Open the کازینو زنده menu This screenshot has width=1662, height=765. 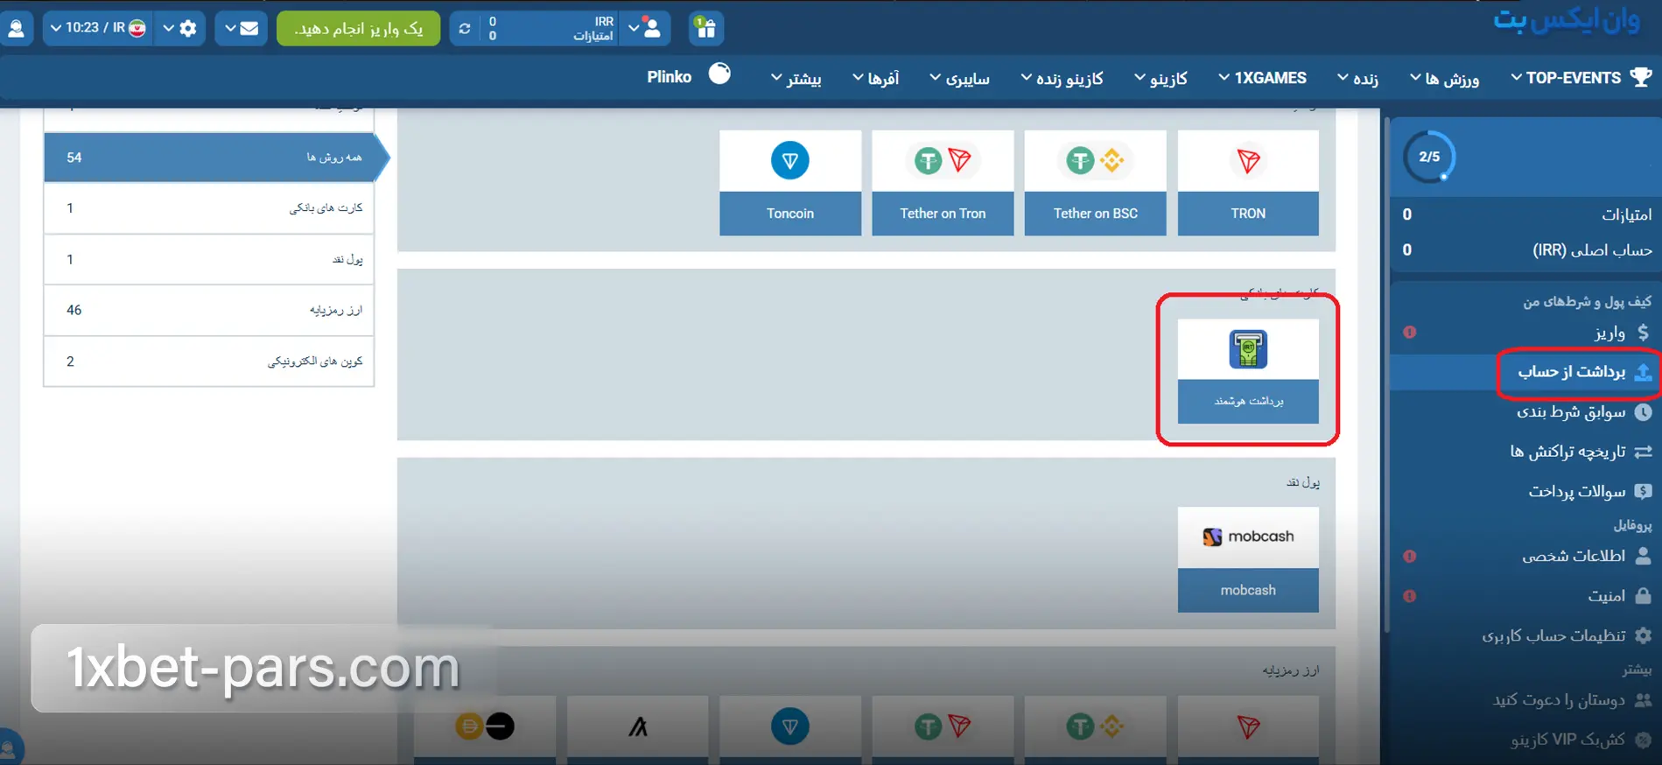(1062, 79)
